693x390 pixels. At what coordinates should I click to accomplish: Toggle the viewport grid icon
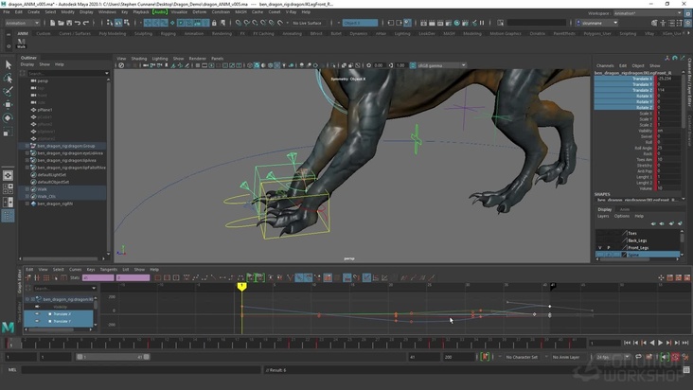(198, 65)
